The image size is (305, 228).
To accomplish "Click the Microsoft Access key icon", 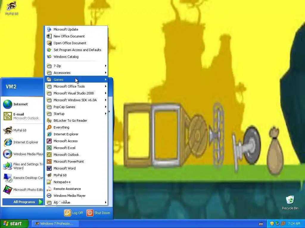I will 49,141.
